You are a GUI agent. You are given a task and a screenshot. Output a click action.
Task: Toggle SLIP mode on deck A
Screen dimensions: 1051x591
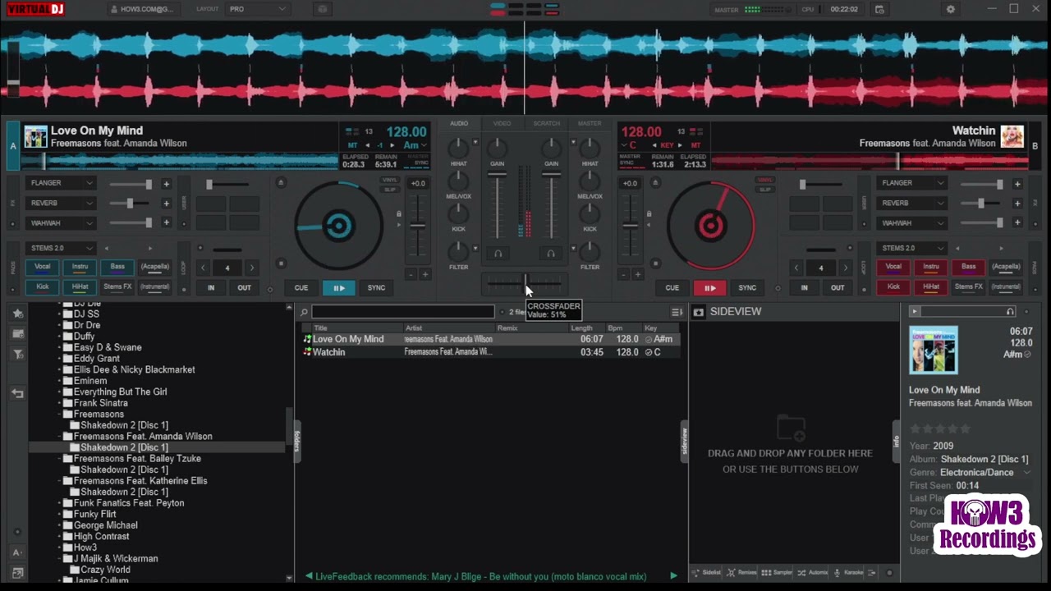tap(390, 190)
